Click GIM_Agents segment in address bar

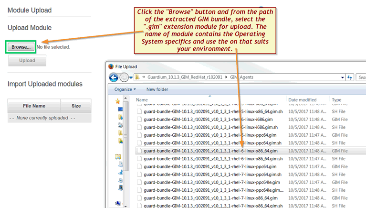pos(241,77)
